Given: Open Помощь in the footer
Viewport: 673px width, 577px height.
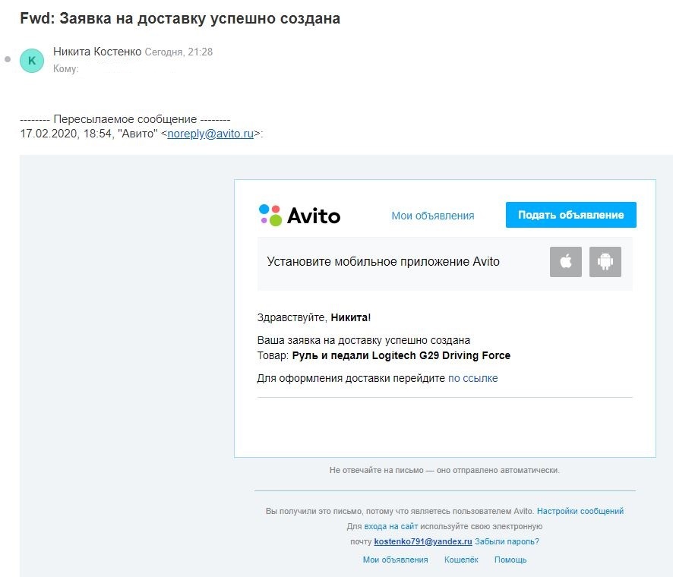Looking at the screenshot, I should click(x=510, y=560).
